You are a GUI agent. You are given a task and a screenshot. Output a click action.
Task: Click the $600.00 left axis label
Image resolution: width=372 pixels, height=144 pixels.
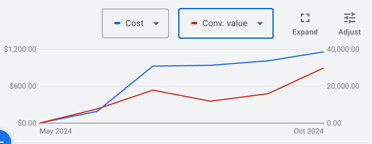(x=23, y=86)
